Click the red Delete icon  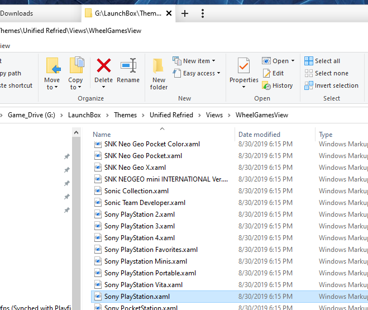pos(103,65)
